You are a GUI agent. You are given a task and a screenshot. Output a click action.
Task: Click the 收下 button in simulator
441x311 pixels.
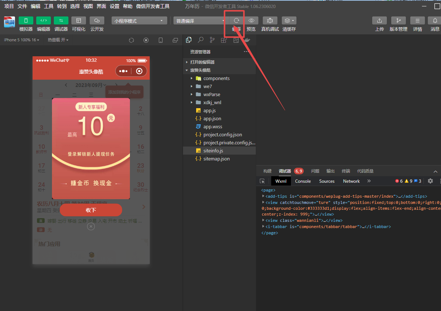pyautogui.click(x=91, y=210)
